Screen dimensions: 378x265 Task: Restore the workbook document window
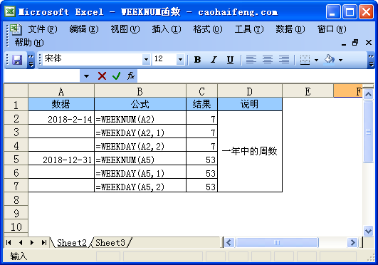point(355,43)
